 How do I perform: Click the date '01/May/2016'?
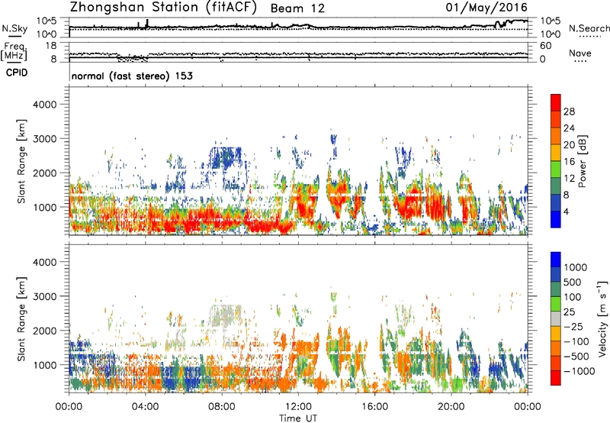pos(486,8)
